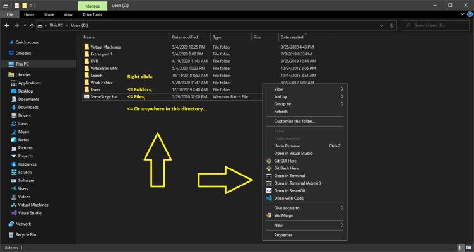Click the Dropbox icon in the sidebar
The width and height of the screenshot is (474, 252).
coord(11,54)
